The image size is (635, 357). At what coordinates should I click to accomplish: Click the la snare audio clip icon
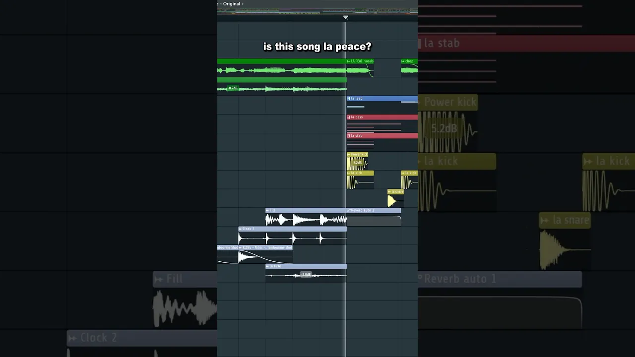(390, 192)
